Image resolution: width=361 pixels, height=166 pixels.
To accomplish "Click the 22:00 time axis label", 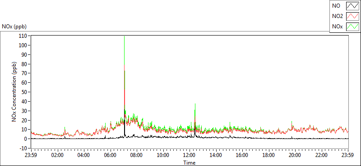I will click(321, 155).
